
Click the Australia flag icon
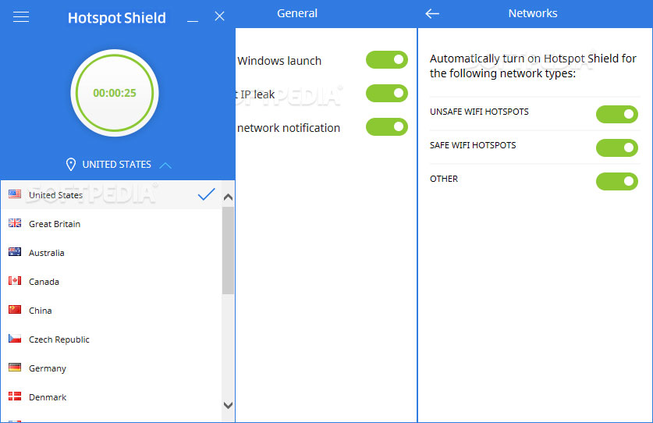(x=15, y=253)
